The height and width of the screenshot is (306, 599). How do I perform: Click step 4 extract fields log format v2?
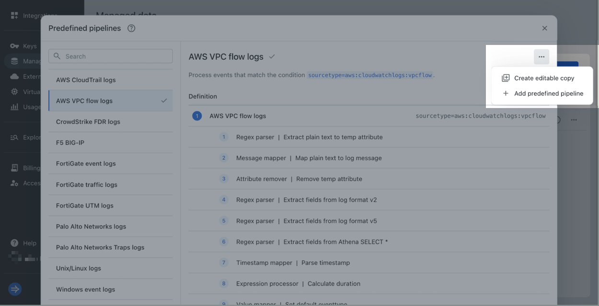click(369, 200)
